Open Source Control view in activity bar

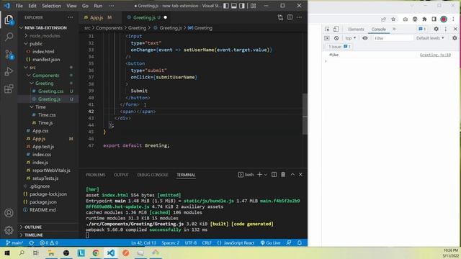pos(9,55)
